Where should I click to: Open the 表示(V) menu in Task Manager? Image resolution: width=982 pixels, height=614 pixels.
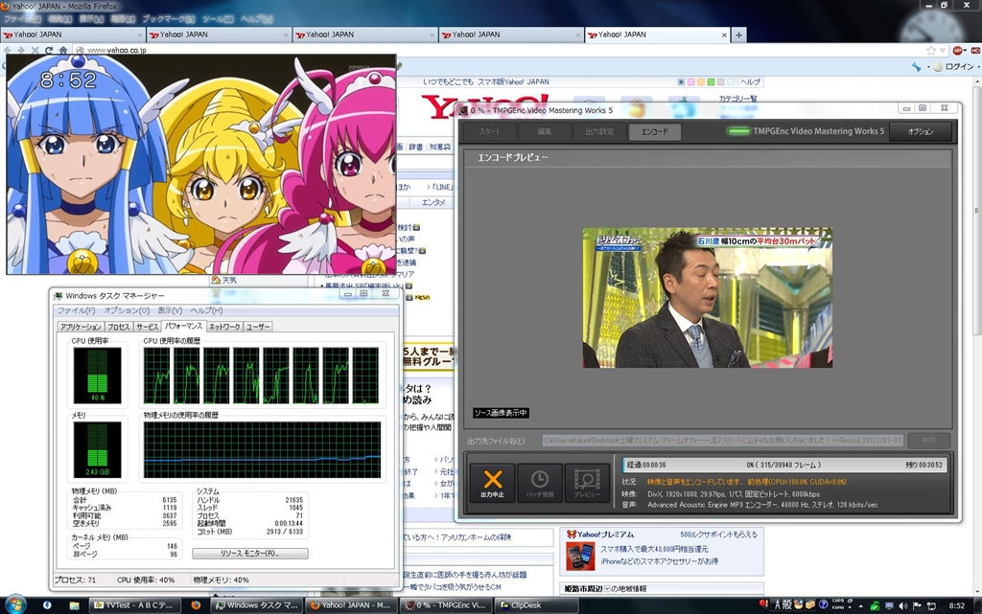pos(169,310)
